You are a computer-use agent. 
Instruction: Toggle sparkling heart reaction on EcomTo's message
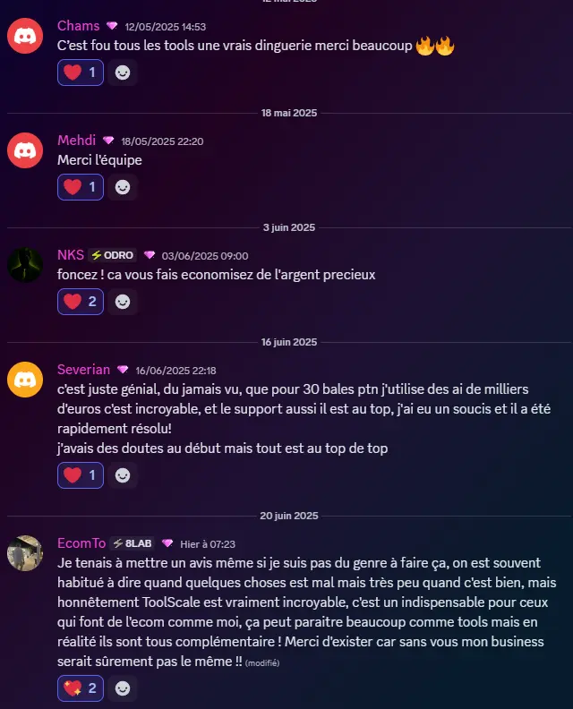pos(81,688)
